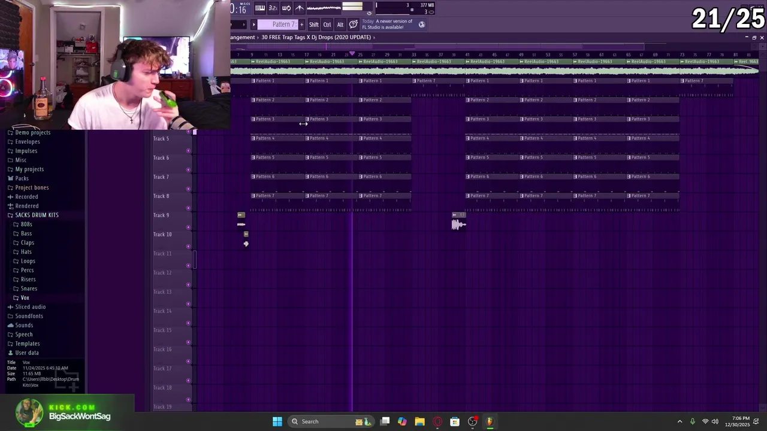Click playhead marker on the timeline ruler
The image size is (767, 431).
[x=352, y=54]
